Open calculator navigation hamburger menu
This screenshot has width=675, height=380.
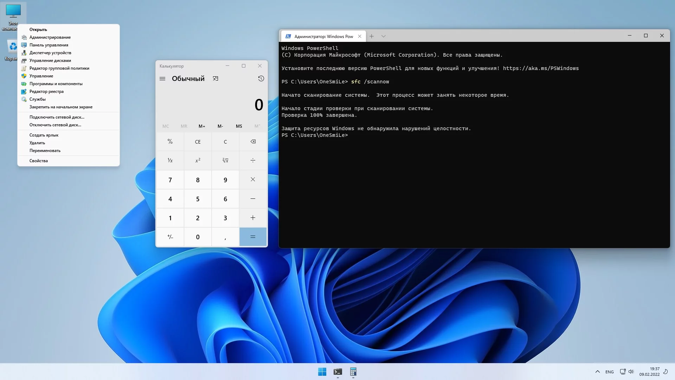point(162,78)
